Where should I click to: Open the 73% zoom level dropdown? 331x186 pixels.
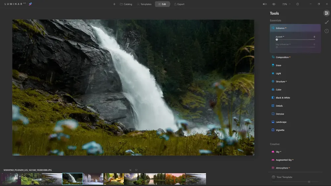click(x=286, y=4)
